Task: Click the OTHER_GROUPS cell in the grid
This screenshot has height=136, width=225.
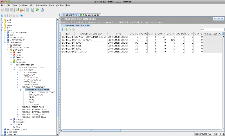Action: click(91, 40)
